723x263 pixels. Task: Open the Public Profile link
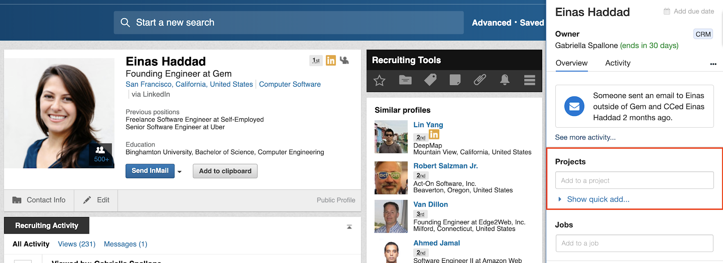pyautogui.click(x=336, y=200)
